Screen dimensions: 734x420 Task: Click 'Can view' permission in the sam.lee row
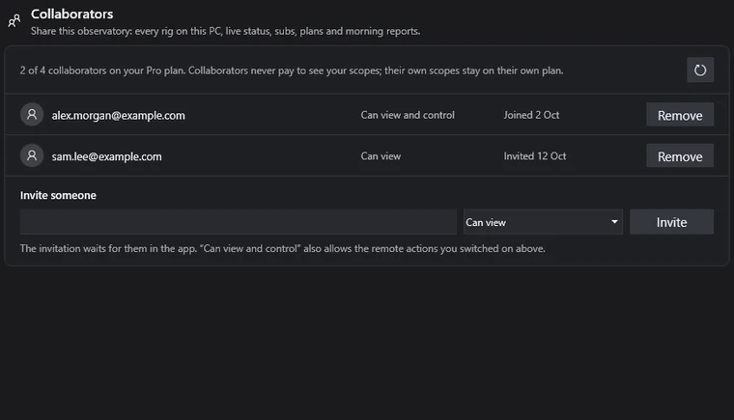tap(381, 156)
